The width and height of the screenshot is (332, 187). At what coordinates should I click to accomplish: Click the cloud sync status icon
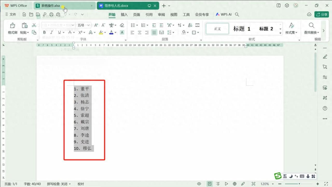(x=309, y=15)
